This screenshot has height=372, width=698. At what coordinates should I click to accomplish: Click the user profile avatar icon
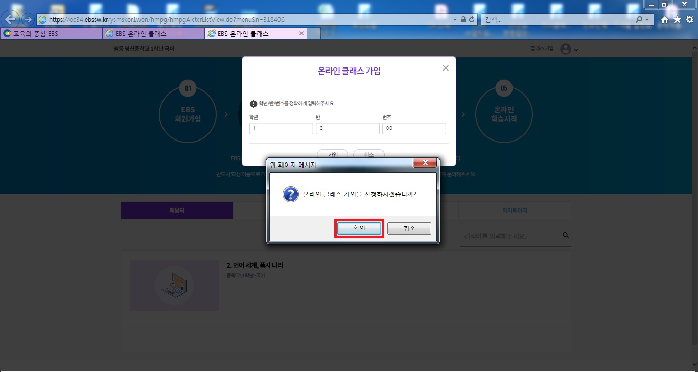(x=566, y=49)
